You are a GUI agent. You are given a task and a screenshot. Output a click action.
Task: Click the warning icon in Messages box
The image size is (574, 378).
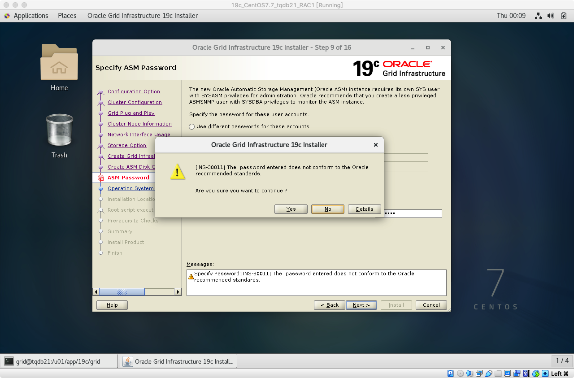tap(191, 277)
